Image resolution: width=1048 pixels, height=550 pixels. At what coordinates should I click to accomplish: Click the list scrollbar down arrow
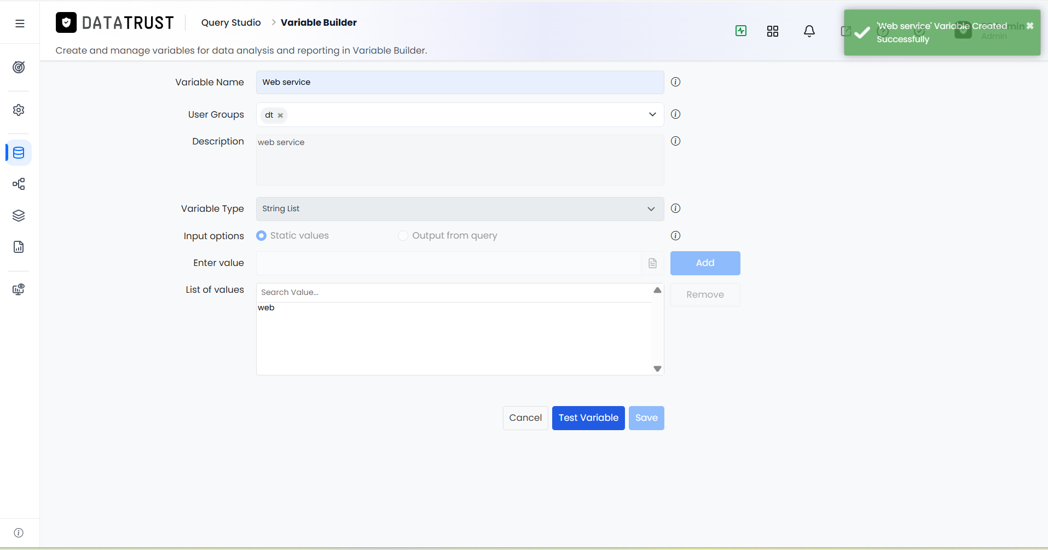tap(657, 369)
